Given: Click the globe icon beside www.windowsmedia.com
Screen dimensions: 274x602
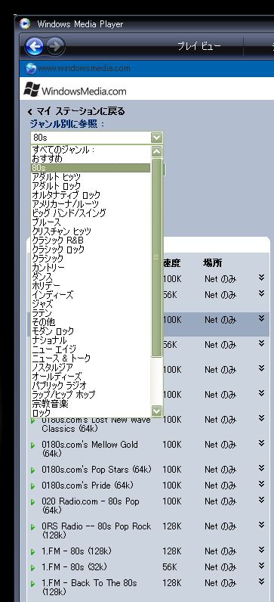Looking at the screenshot, I should tap(31, 68).
